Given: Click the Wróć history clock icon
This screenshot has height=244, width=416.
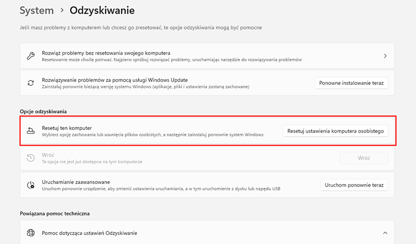Looking at the screenshot, I should click(x=31, y=158).
